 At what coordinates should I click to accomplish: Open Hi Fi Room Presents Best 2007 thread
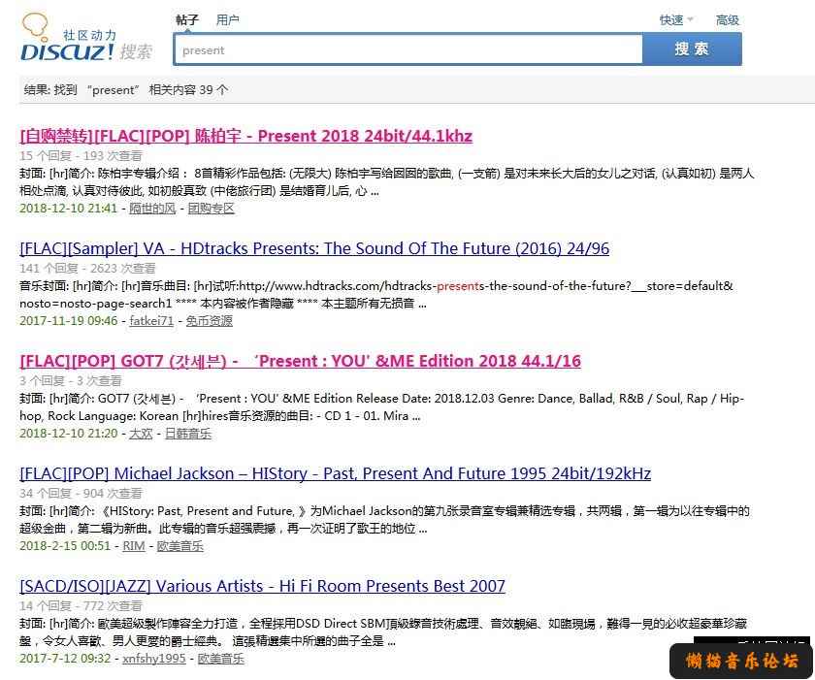[263, 586]
